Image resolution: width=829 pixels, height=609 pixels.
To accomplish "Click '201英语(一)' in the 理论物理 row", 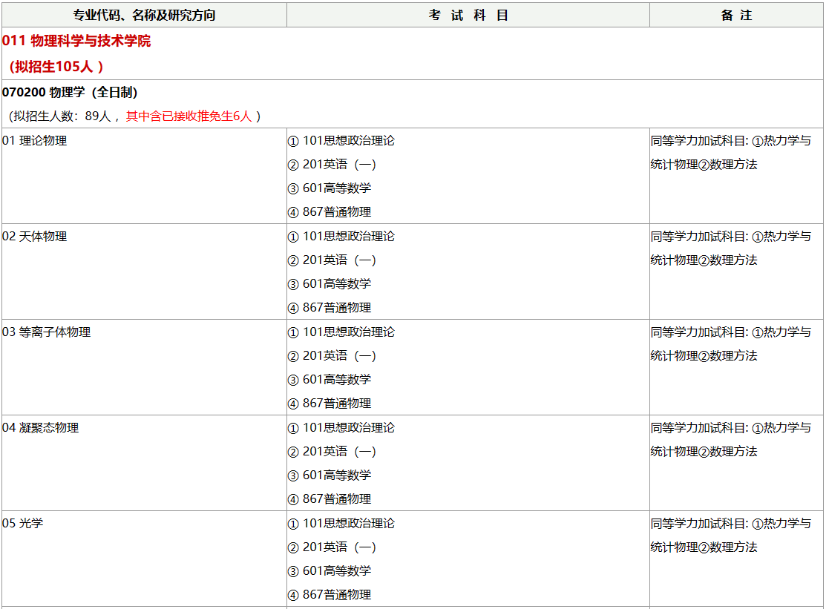I will 339,165.
